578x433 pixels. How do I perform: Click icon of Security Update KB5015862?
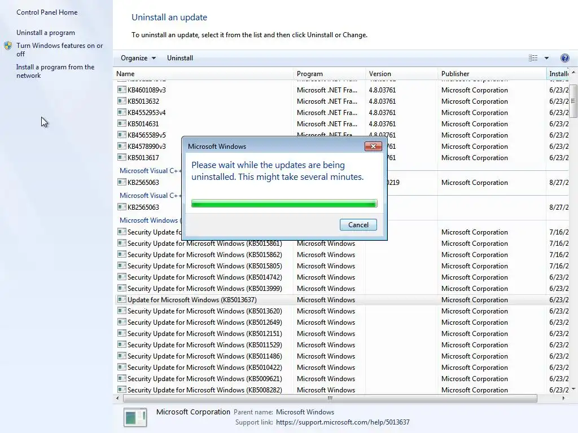pos(122,254)
